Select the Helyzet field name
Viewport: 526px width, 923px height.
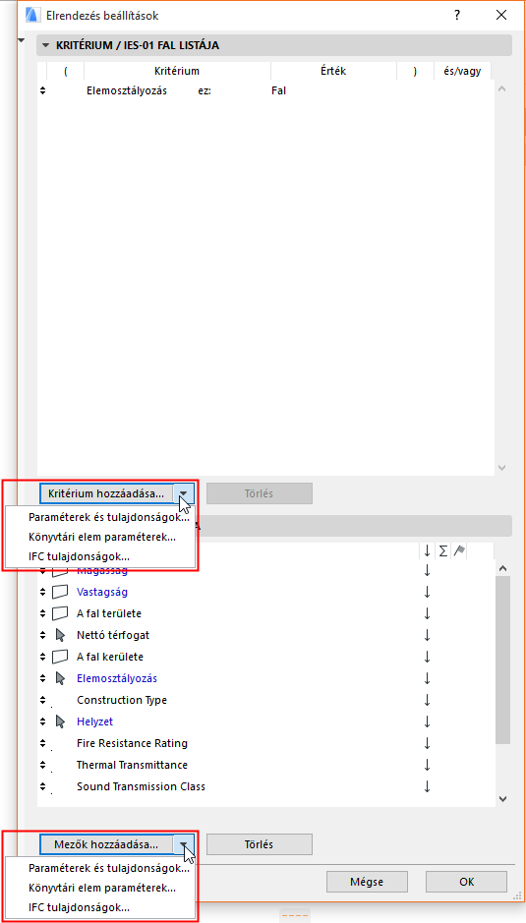click(94, 721)
